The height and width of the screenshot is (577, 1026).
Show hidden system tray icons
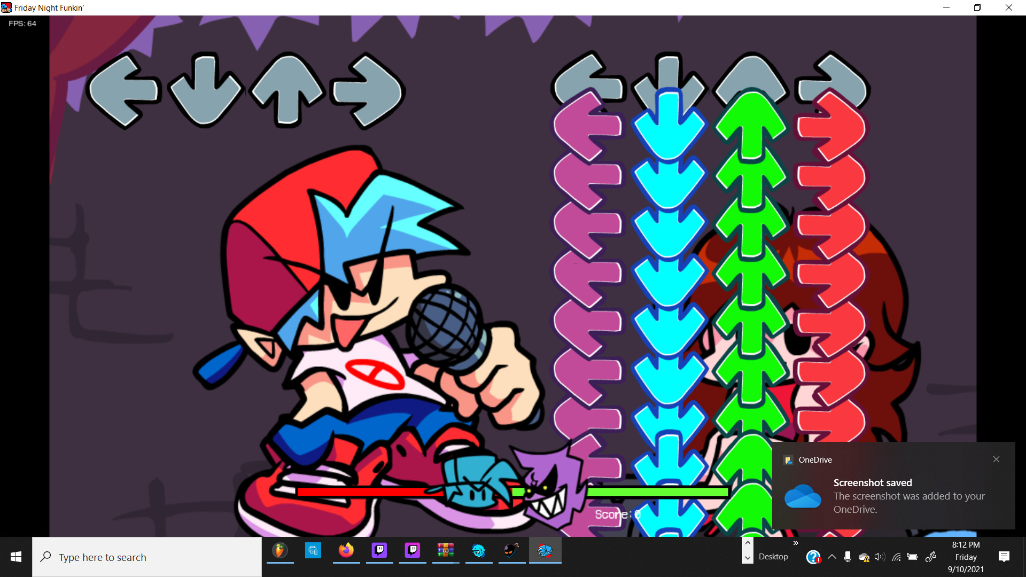pos(832,557)
